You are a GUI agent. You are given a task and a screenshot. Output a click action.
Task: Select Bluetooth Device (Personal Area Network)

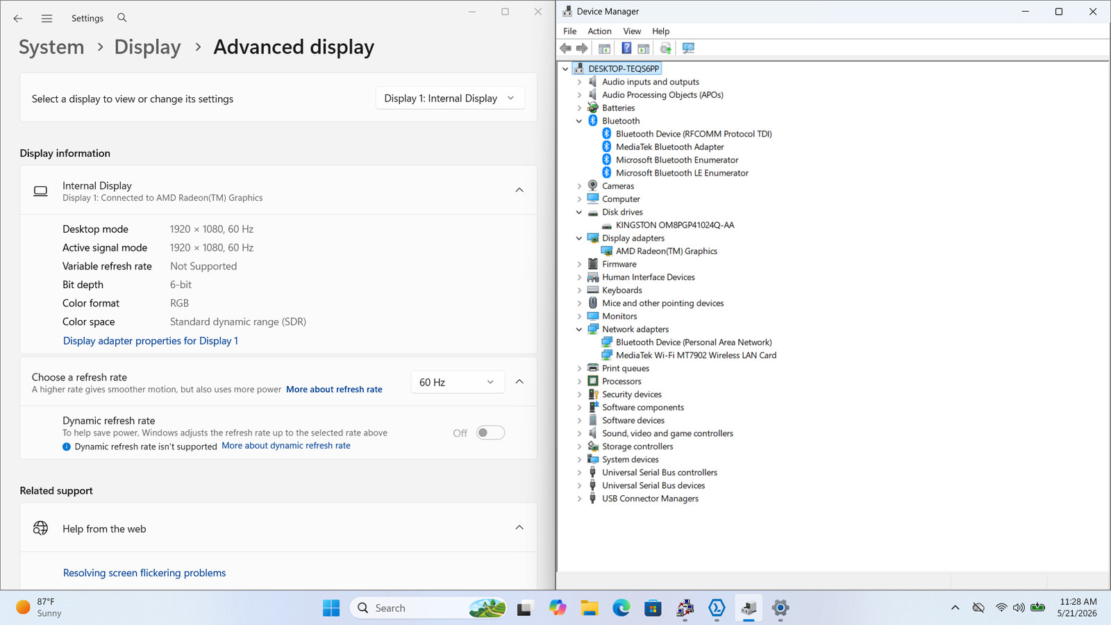coord(694,342)
